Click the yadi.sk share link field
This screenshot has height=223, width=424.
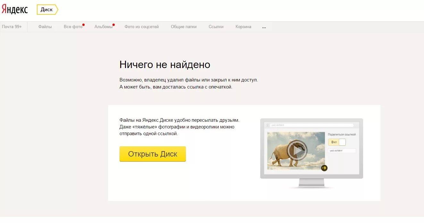pos(342,151)
